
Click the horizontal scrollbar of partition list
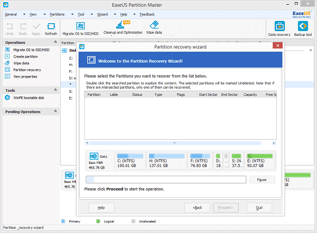pos(175,143)
